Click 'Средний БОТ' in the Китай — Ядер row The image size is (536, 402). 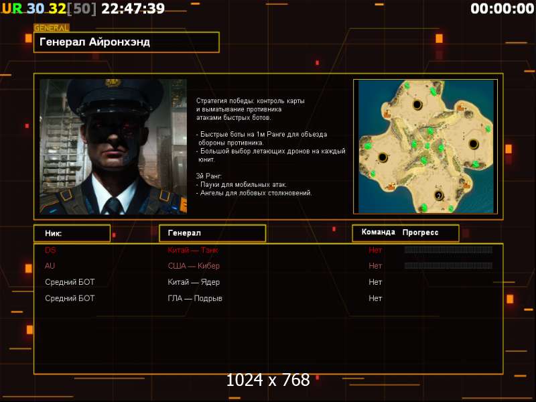[x=70, y=282]
